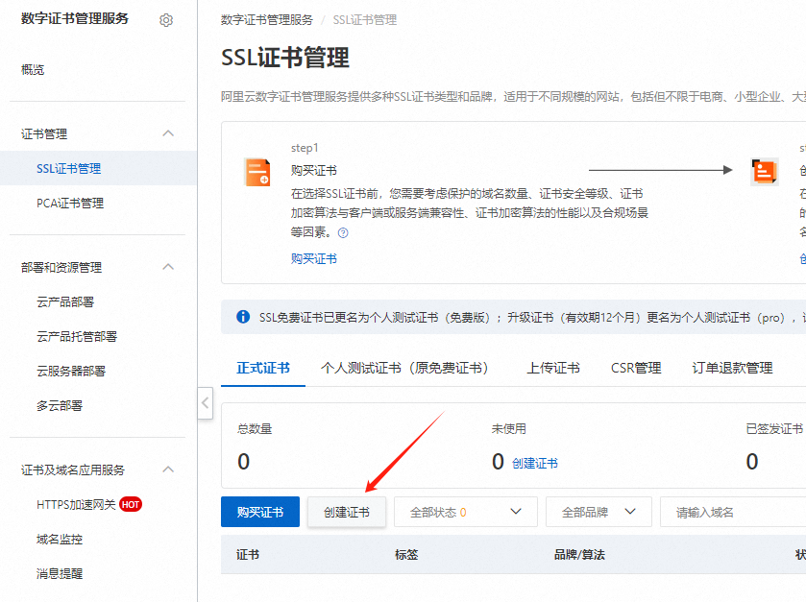Image resolution: width=806 pixels, height=602 pixels.
Task: Open HTTPS加速网关 in the sidebar
Action: tap(76, 504)
